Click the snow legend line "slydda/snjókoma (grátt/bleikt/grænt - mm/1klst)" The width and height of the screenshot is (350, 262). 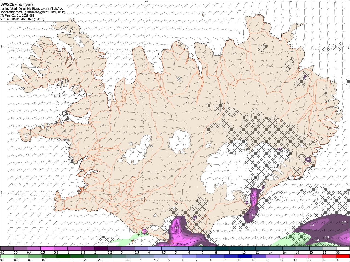(33, 12)
